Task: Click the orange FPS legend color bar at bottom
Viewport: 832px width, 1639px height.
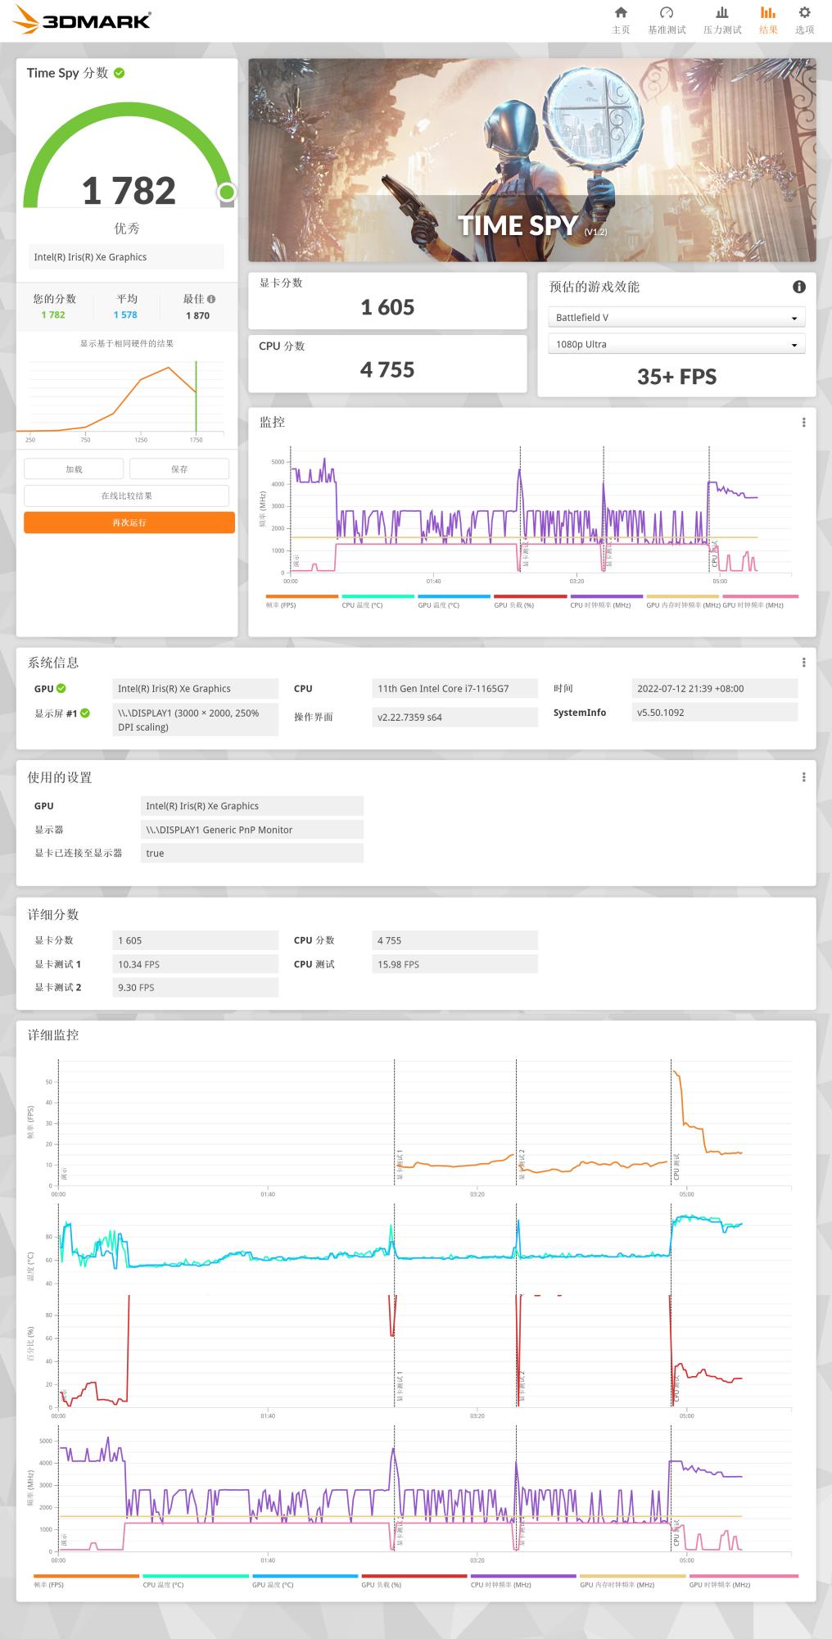Action: pos(86,1575)
